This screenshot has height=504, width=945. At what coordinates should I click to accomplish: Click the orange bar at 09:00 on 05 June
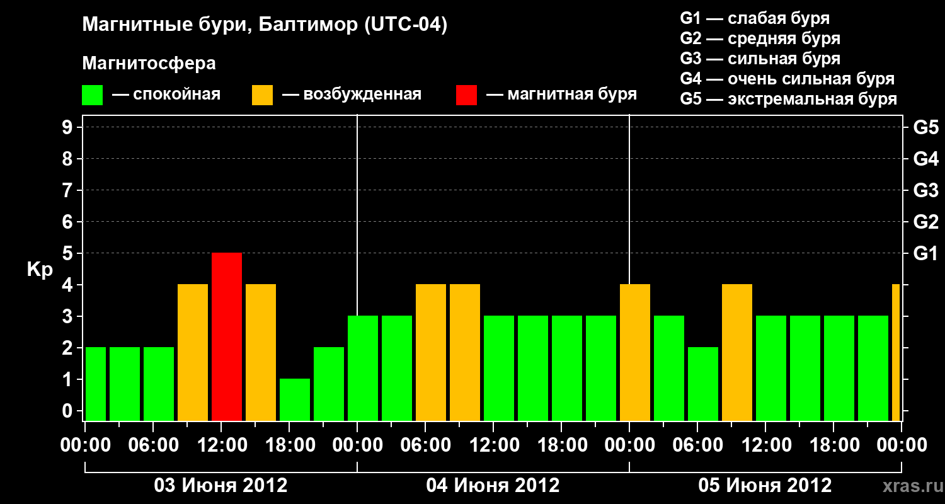coord(737,352)
